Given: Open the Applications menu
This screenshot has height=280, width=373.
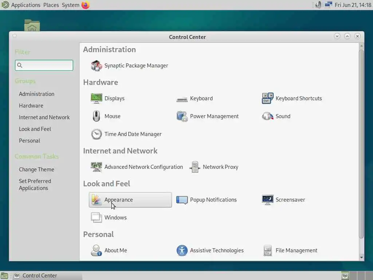Looking at the screenshot, I should (26, 5).
